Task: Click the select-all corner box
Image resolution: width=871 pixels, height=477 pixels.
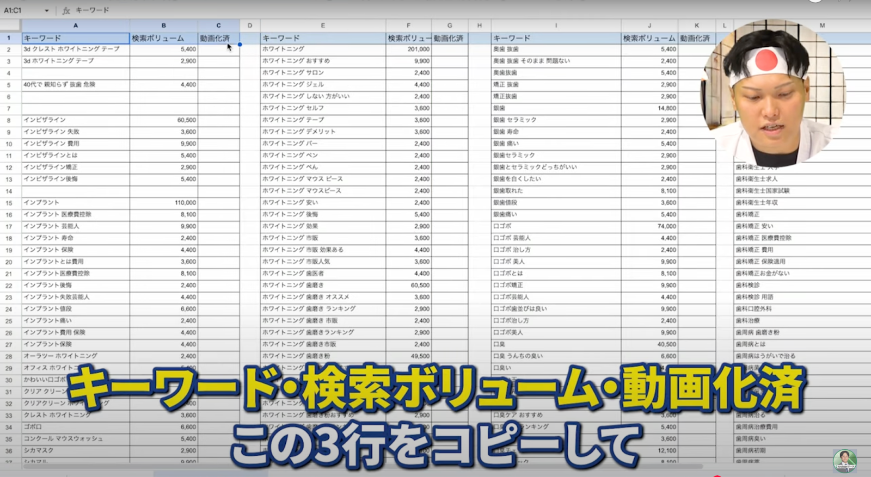Action: click(10, 26)
